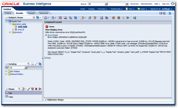178x108 pixels.
Task: Switch to the Prompts tab
Action: [31, 13]
